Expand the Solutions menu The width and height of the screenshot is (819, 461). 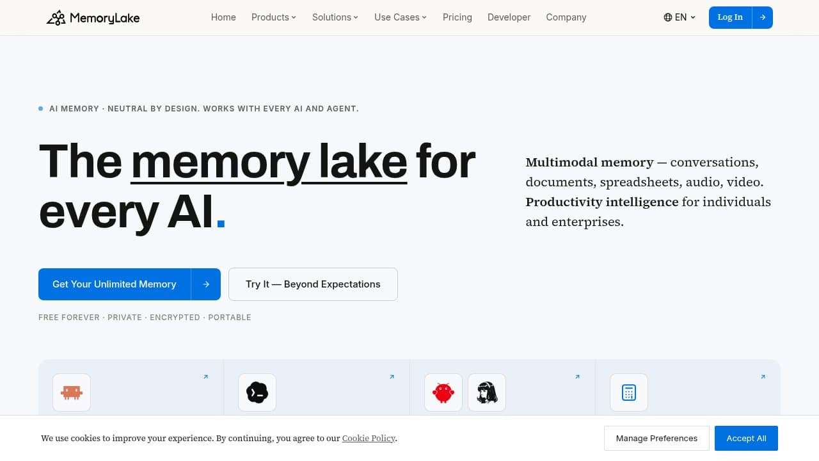click(x=335, y=17)
